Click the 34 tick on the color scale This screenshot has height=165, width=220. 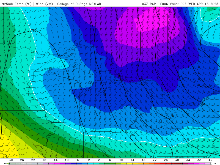coord(188,160)
